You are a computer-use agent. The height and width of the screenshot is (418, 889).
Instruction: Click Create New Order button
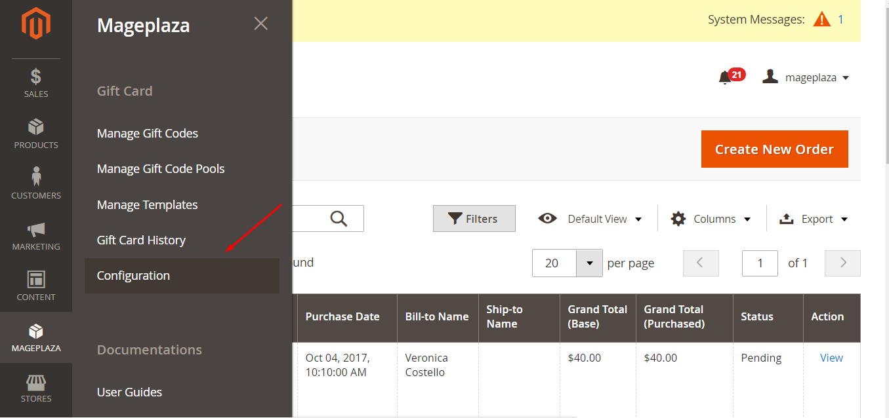[774, 149]
